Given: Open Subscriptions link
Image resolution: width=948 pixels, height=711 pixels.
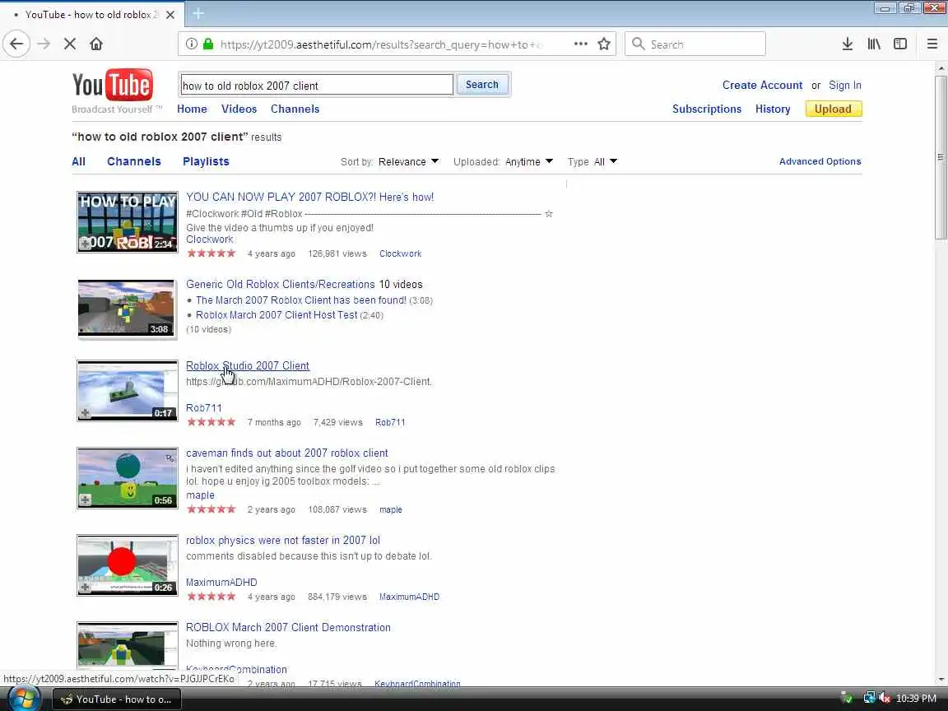Looking at the screenshot, I should pyautogui.click(x=707, y=109).
